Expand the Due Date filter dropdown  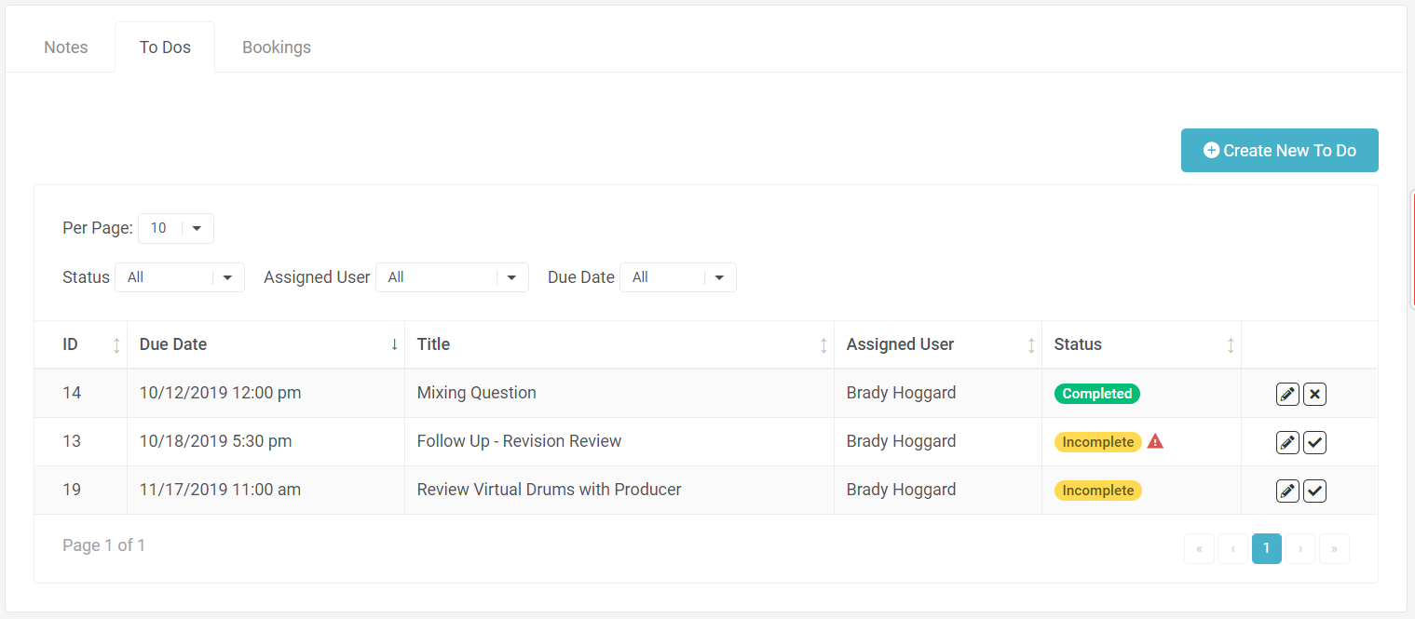[x=677, y=277]
